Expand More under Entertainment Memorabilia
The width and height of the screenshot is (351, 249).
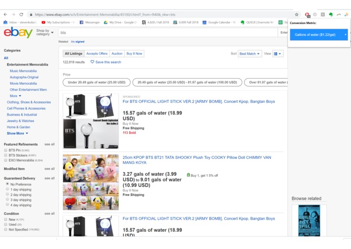click(16, 96)
